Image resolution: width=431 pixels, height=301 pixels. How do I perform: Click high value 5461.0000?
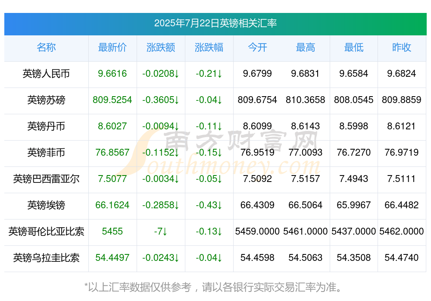pyautogui.click(x=306, y=231)
